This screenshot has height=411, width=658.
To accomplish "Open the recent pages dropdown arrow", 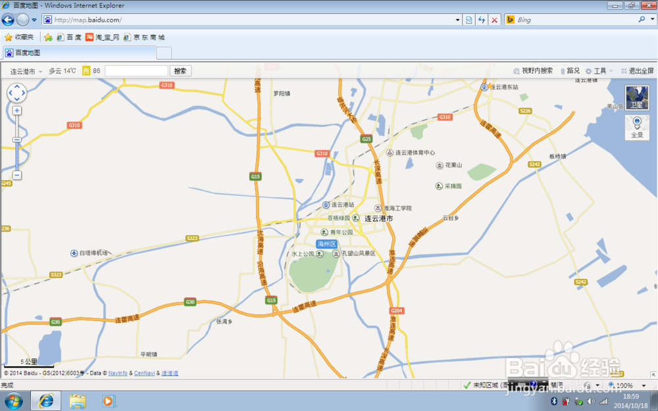I will coord(34,20).
